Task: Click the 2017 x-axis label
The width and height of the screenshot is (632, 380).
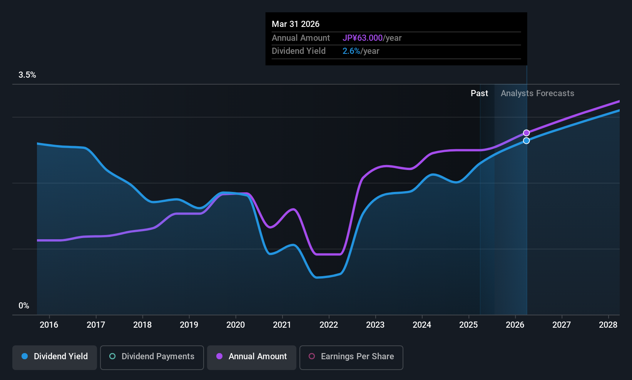Action: pyautogui.click(x=96, y=325)
